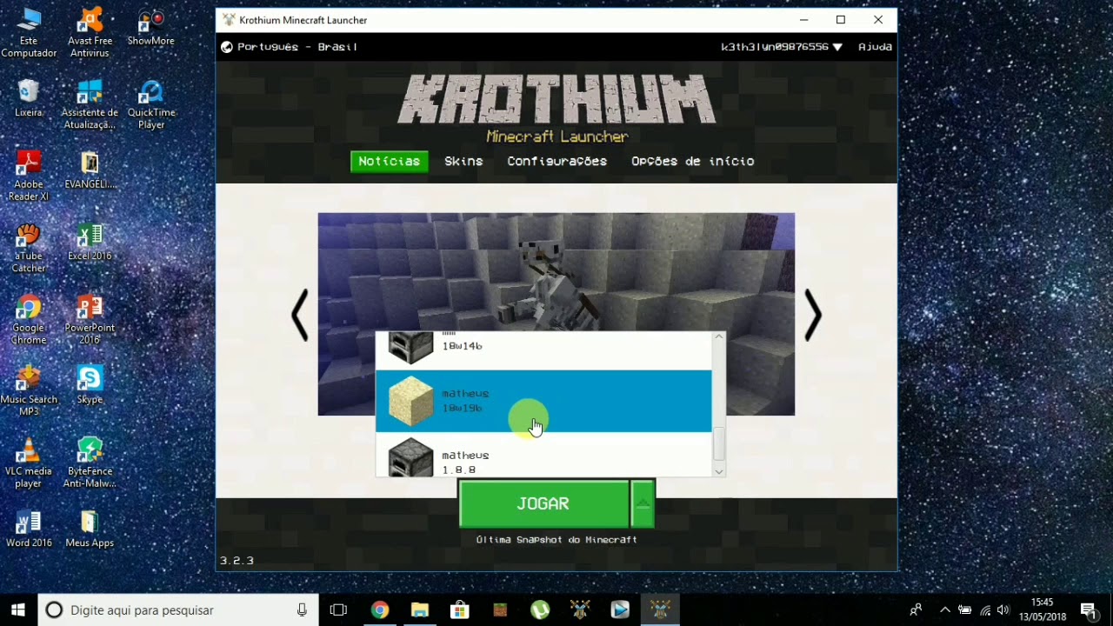Viewport: 1113px width, 626px height.
Task: Open Chrome from the taskbar
Action: pyautogui.click(x=380, y=610)
